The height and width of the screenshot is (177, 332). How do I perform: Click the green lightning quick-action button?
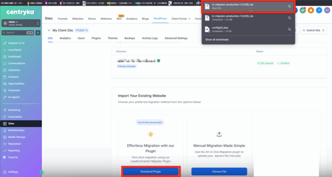click(x=38, y=33)
